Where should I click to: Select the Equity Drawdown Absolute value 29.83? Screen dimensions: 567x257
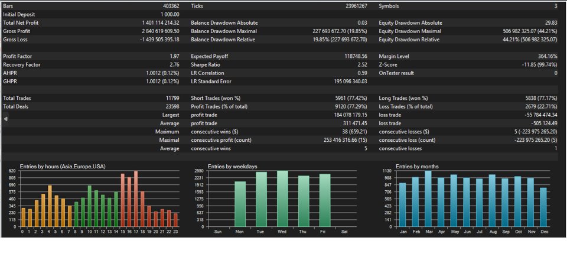click(x=552, y=23)
